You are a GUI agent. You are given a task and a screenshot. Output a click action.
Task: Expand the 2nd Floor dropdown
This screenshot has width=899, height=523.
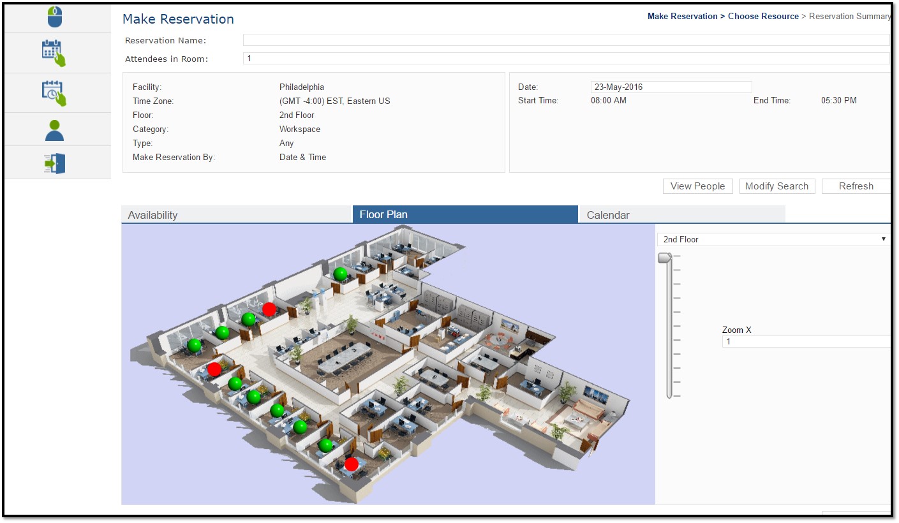point(773,239)
